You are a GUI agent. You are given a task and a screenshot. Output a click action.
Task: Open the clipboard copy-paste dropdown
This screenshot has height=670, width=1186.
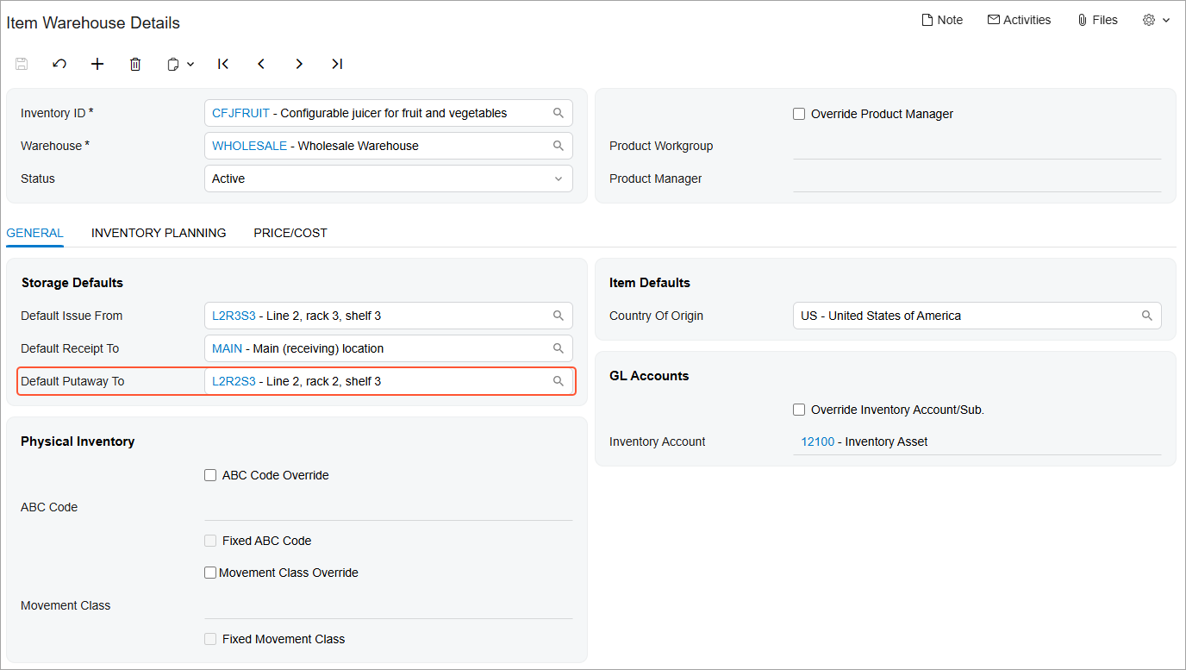[x=180, y=64]
